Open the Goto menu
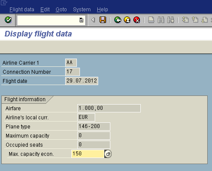The width and height of the screenshot is (212, 171). pyautogui.click(x=61, y=10)
